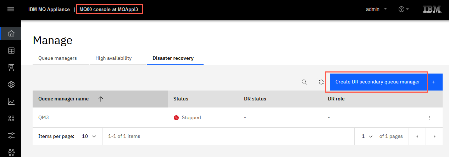The image size is (449, 157).
Task: Open the Items per page dropdown
Action: [89, 136]
